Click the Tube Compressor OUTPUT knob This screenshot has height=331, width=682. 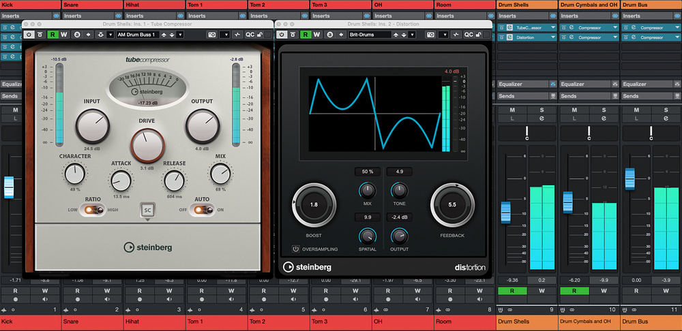(x=203, y=127)
